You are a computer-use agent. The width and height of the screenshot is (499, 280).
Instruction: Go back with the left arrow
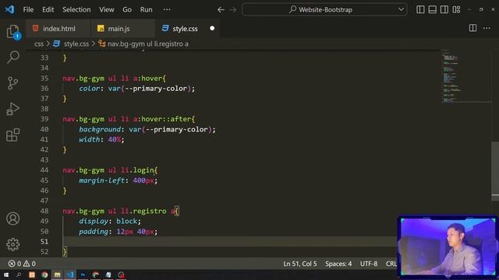[x=221, y=10]
